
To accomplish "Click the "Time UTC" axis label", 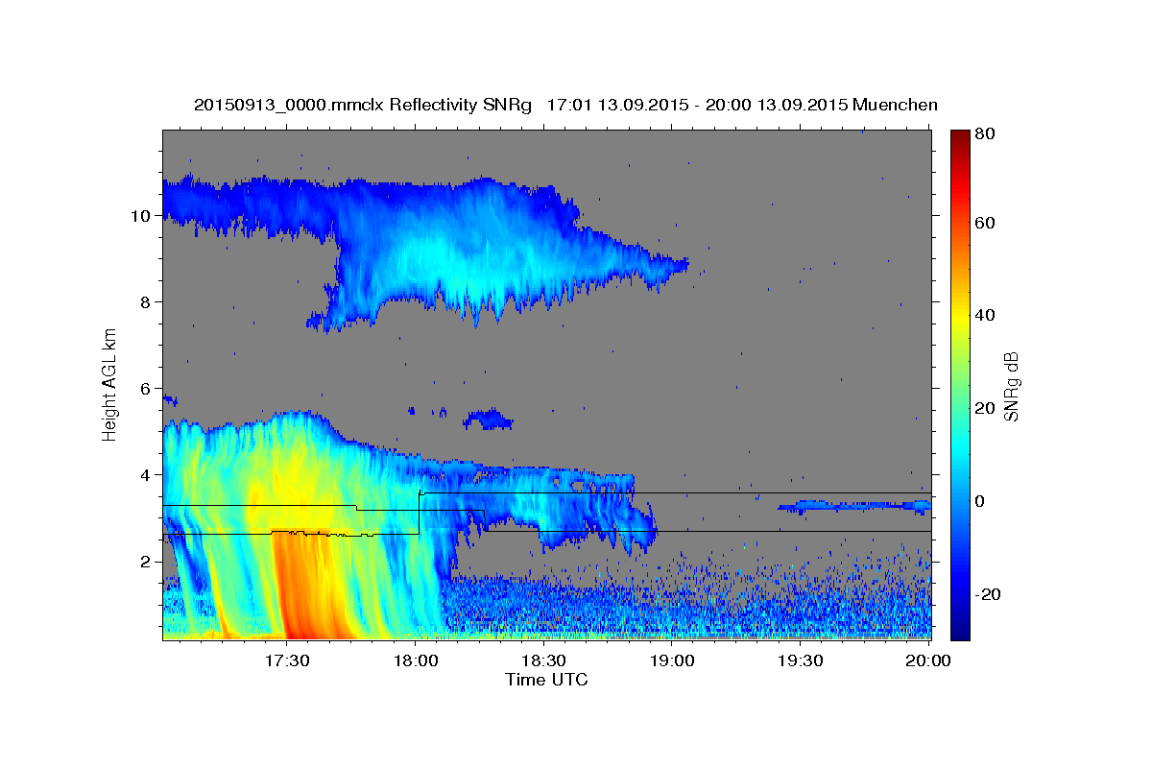I will pos(546,680).
